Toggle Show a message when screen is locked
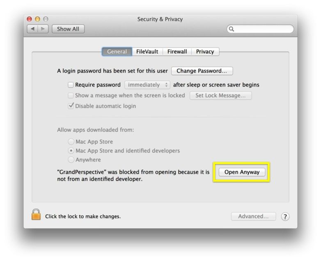This screenshot has width=321, height=261. click(x=71, y=95)
